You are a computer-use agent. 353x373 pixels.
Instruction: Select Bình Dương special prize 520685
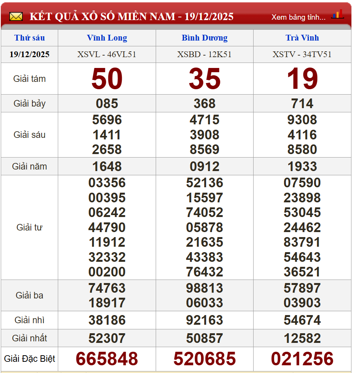pos(205,359)
